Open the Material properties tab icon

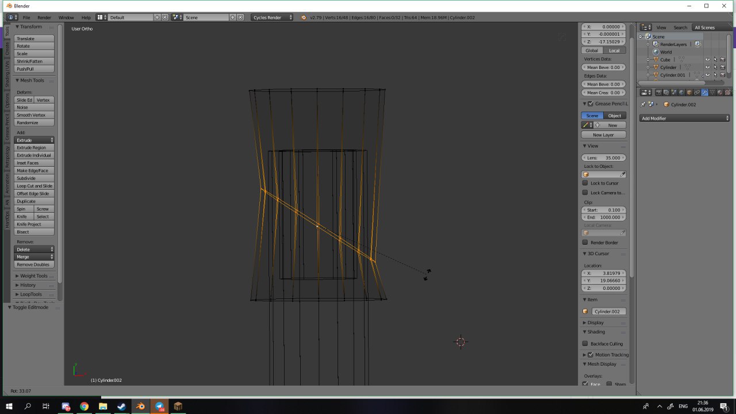click(720, 92)
